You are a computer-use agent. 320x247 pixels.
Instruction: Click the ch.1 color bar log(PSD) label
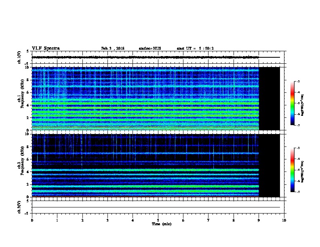click(303, 105)
